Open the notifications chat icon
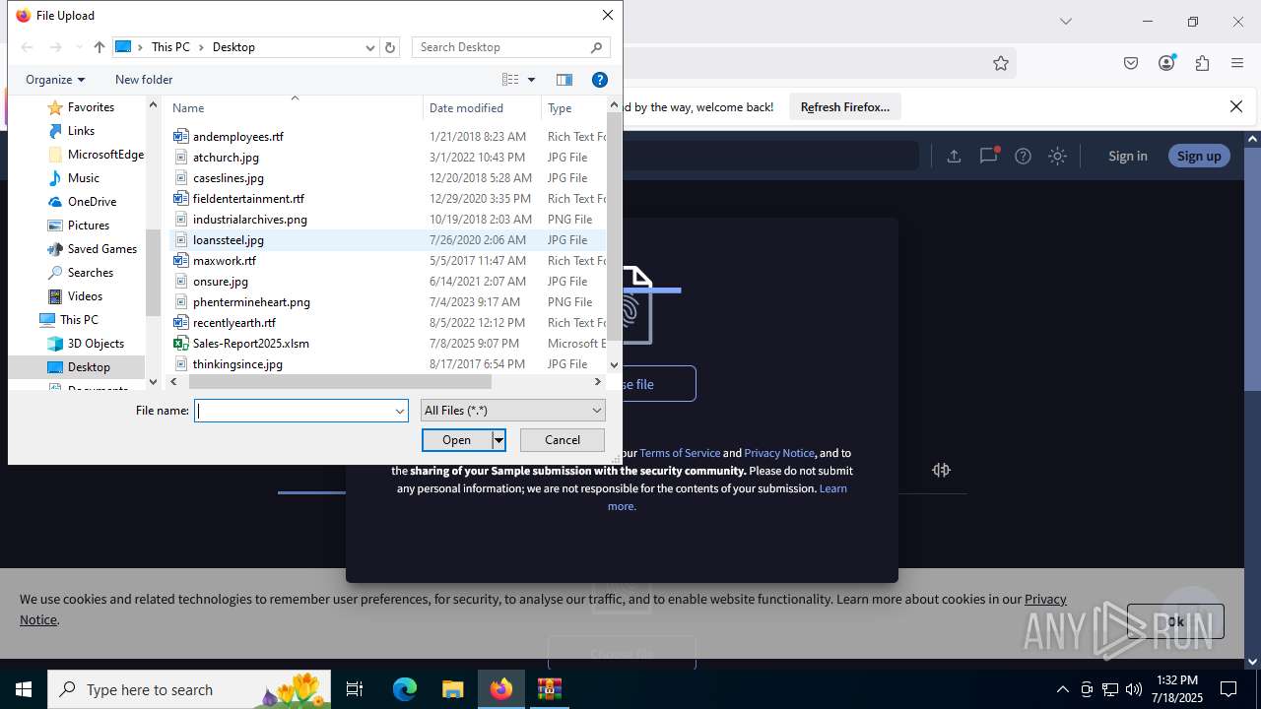This screenshot has height=709, width=1261. pos(988,156)
